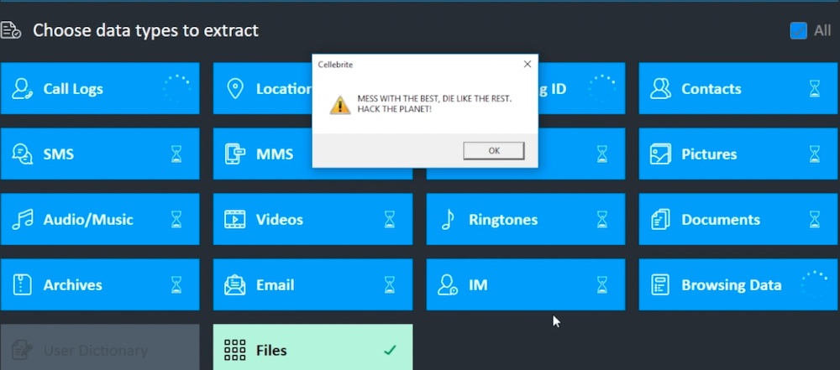Click the Ringtones note icon
Screen dimensions: 840x370
click(448, 220)
